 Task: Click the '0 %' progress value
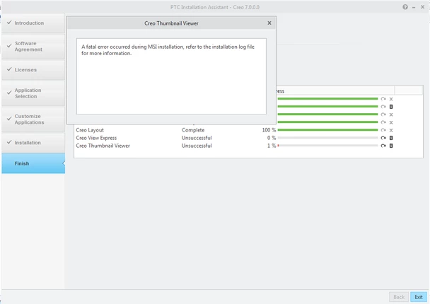[272, 138]
